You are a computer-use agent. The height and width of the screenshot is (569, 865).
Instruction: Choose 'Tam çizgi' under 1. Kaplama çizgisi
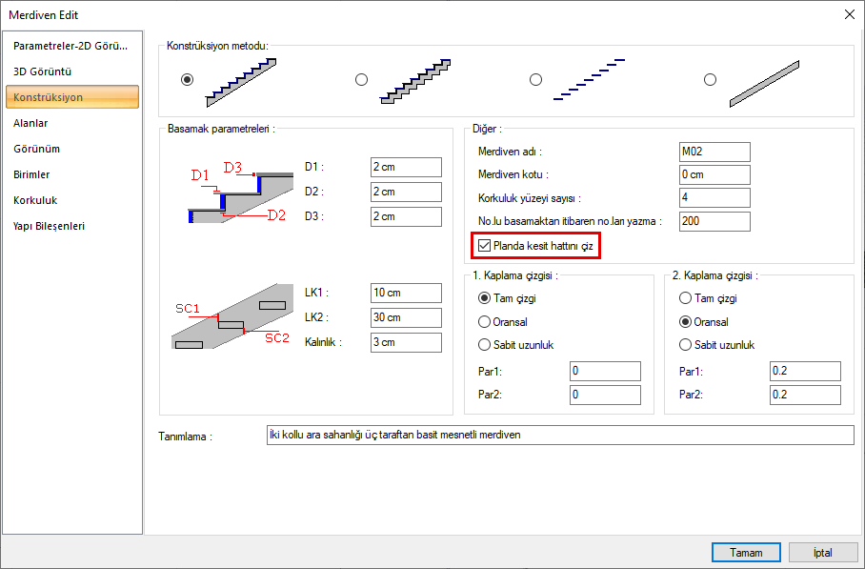484,298
